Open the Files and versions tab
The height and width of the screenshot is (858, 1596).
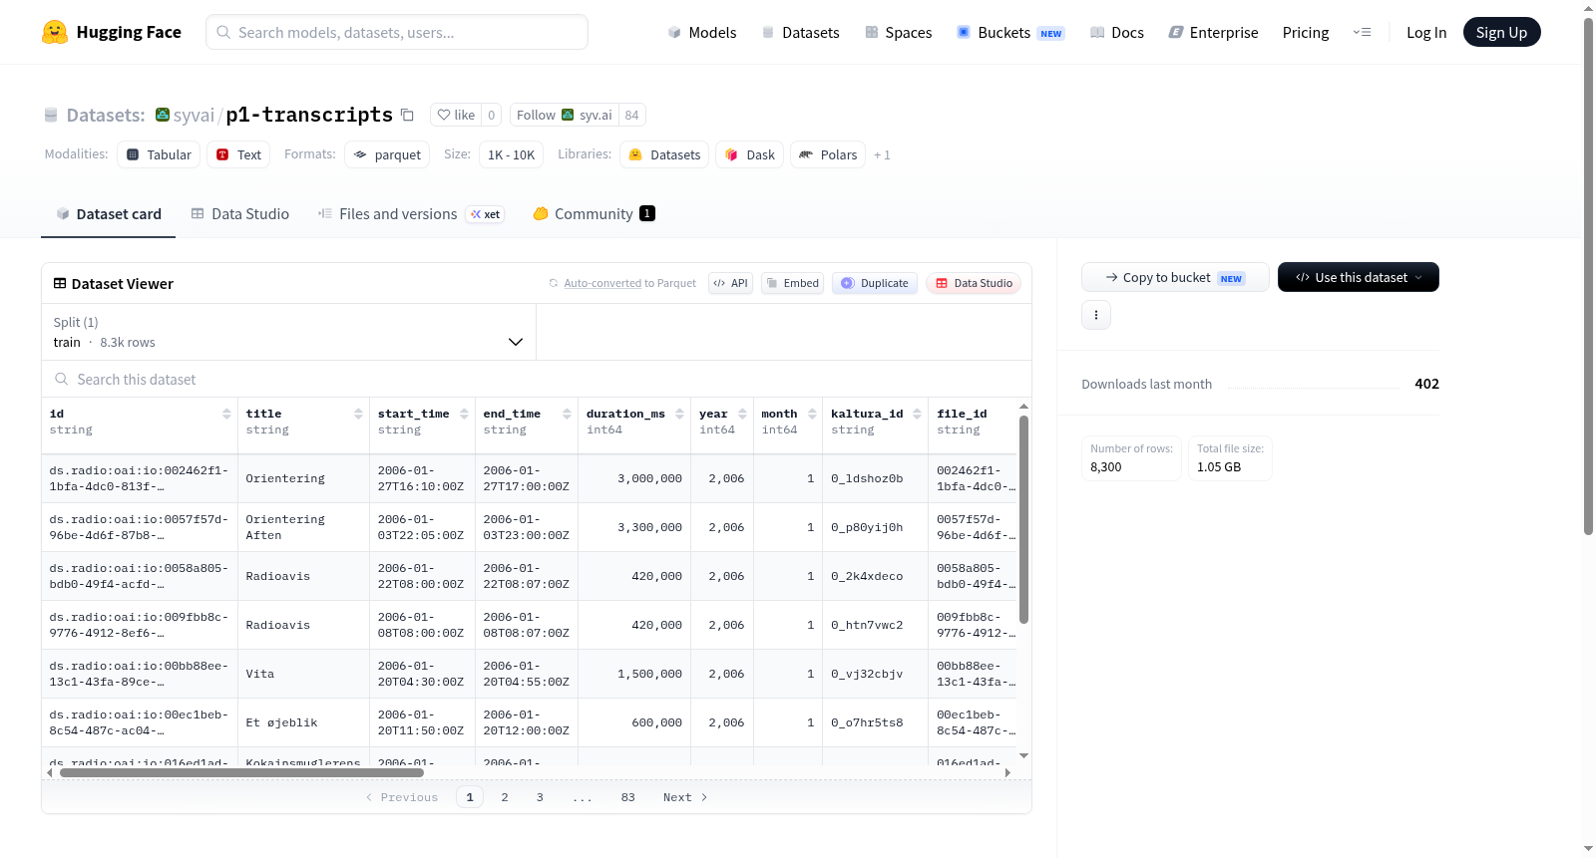(x=410, y=213)
